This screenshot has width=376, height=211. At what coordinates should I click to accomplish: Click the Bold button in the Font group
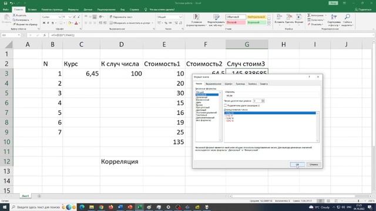[44, 23]
